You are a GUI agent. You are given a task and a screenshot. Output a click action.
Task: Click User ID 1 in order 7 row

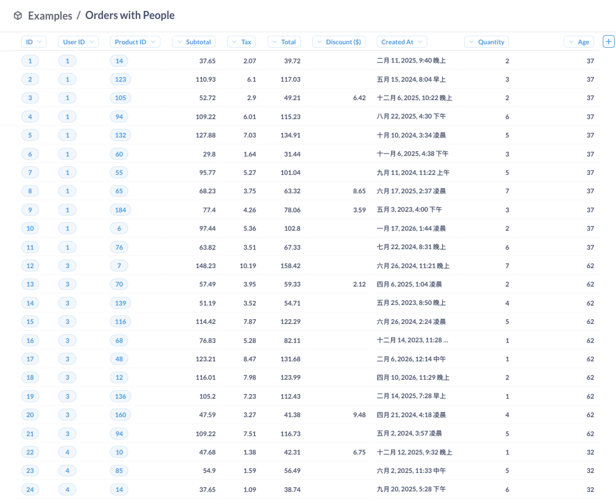(x=67, y=173)
